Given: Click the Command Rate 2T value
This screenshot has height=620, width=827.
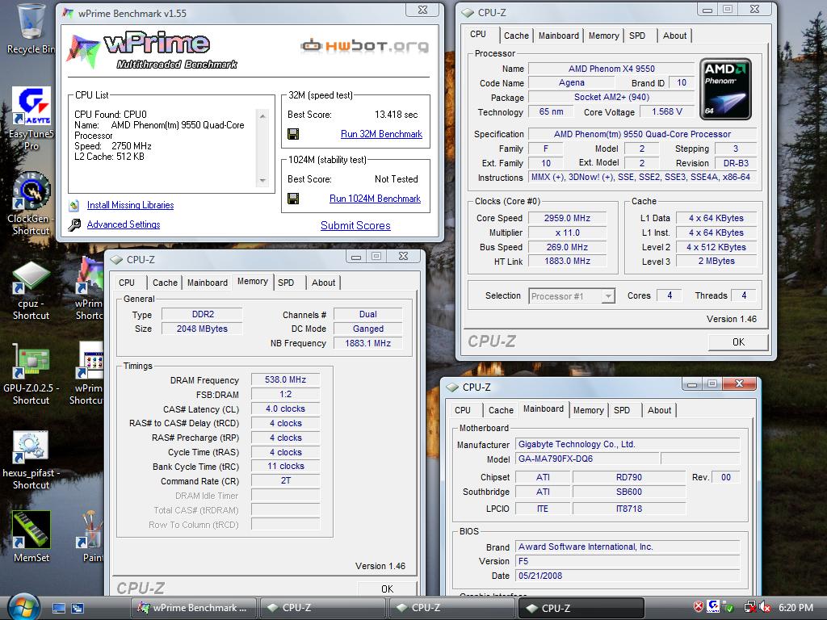Looking at the screenshot, I should point(285,480).
